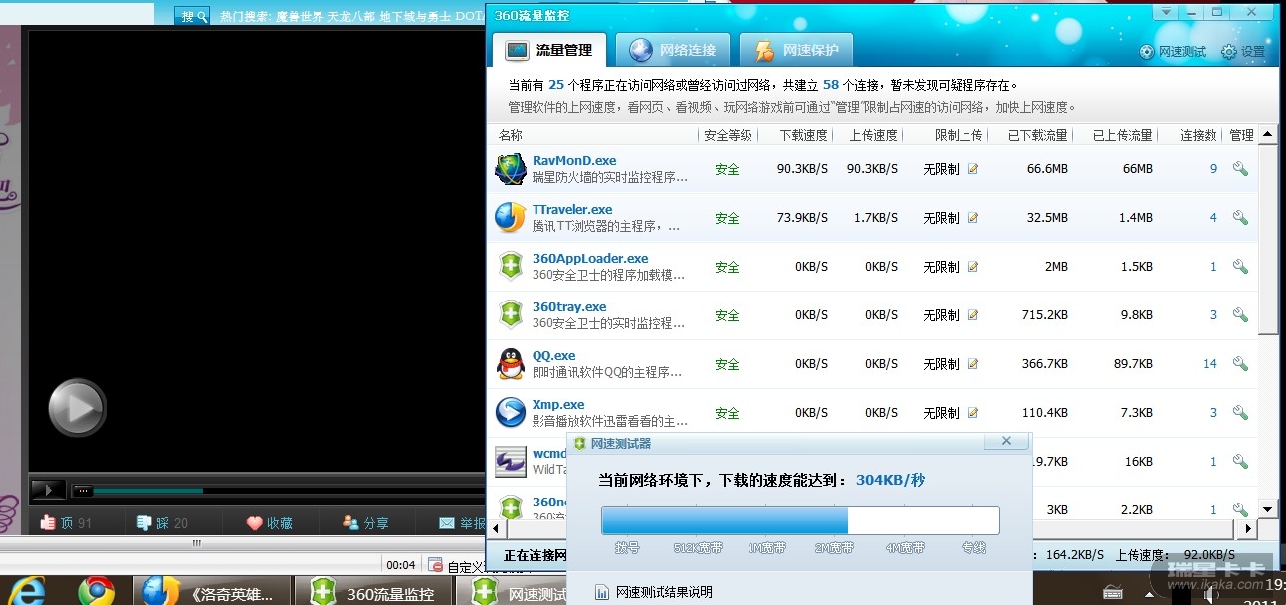Viewport: 1286px width, 605px height.
Task: Edit upload limit for Xmp.exe
Action: pyautogui.click(x=973, y=413)
